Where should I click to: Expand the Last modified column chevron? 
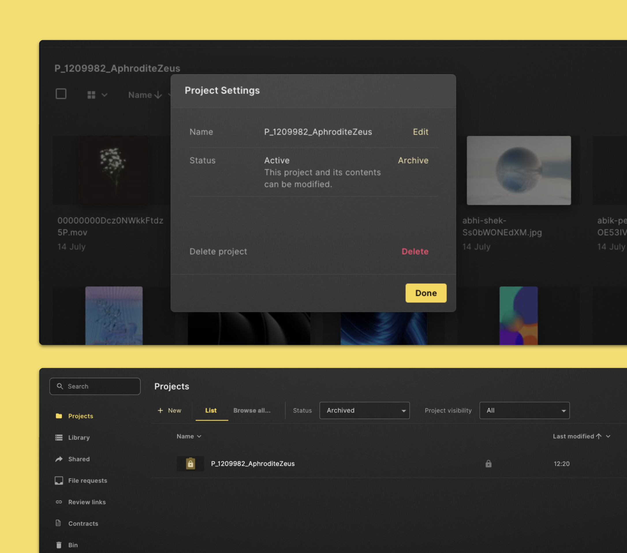click(608, 436)
